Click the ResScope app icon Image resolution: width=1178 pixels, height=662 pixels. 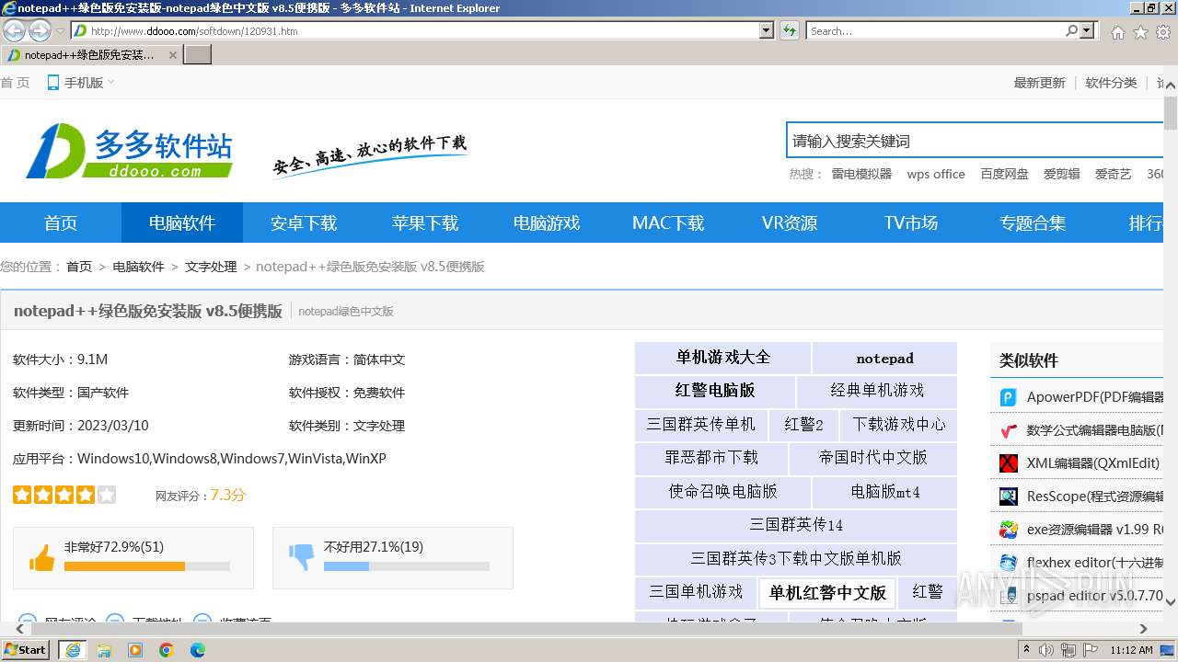(x=1009, y=496)
